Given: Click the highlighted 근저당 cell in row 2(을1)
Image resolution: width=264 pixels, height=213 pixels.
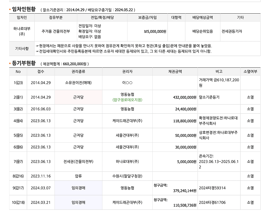Looking at the screenshot, I should [x=78, y=97].
